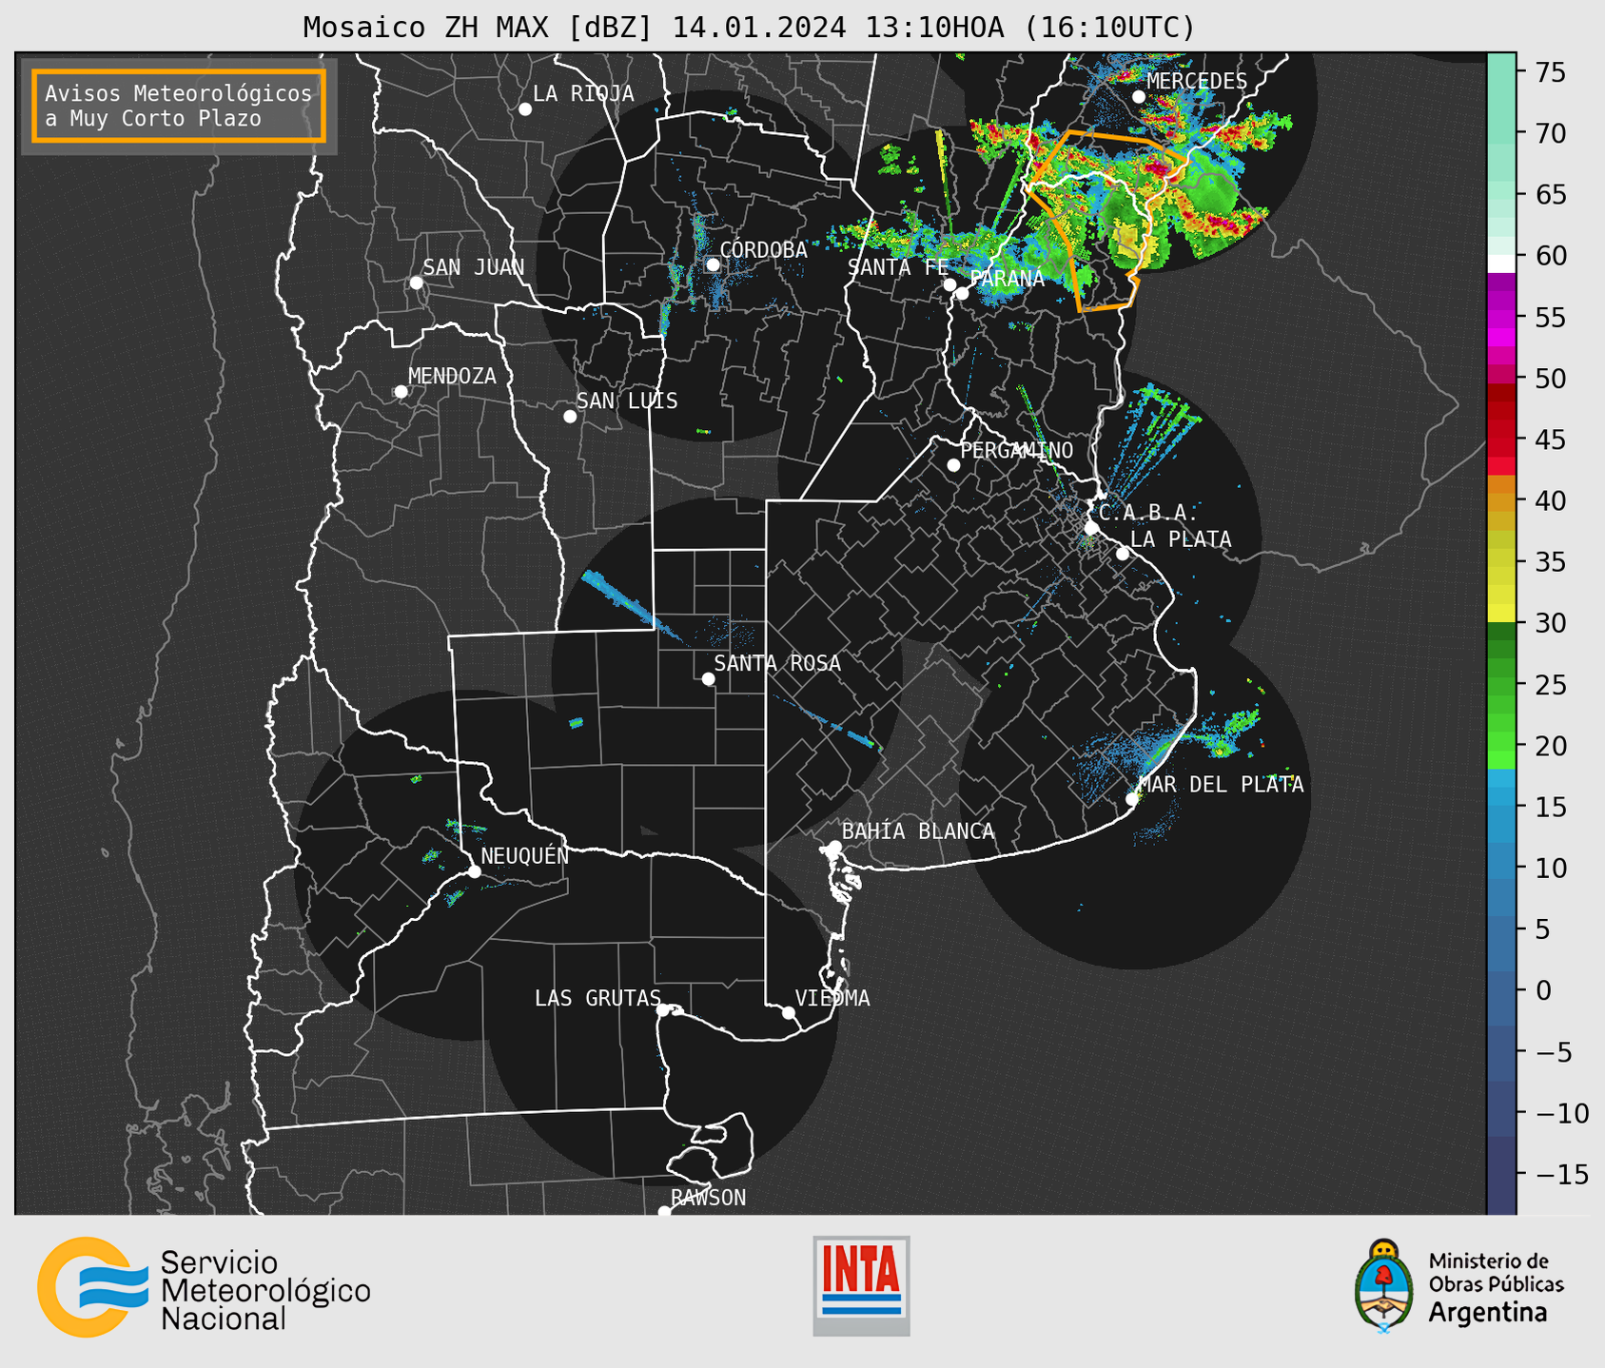Image resolution: width=1605 pixels, height=1368 pixels.
Task: Click the MAR DEL PLATA city label
Action: [1221, 784]
